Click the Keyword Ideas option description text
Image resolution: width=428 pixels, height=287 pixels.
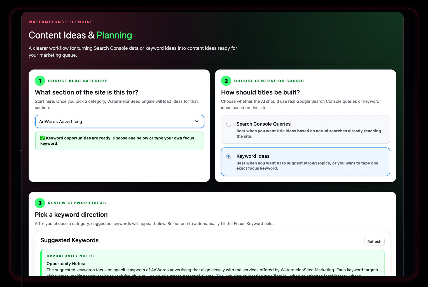[x=307, y=166]
